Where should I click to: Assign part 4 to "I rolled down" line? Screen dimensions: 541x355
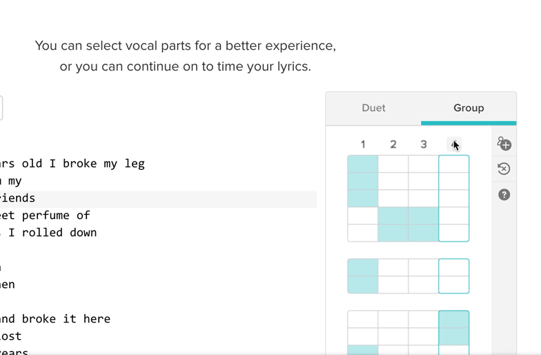[454, 233]
